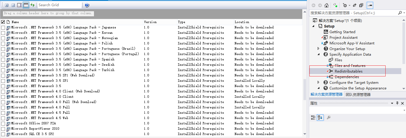Open help via the blue question mark icon
Viewport: 406px width, 138px height.
(x=87, y=5)
